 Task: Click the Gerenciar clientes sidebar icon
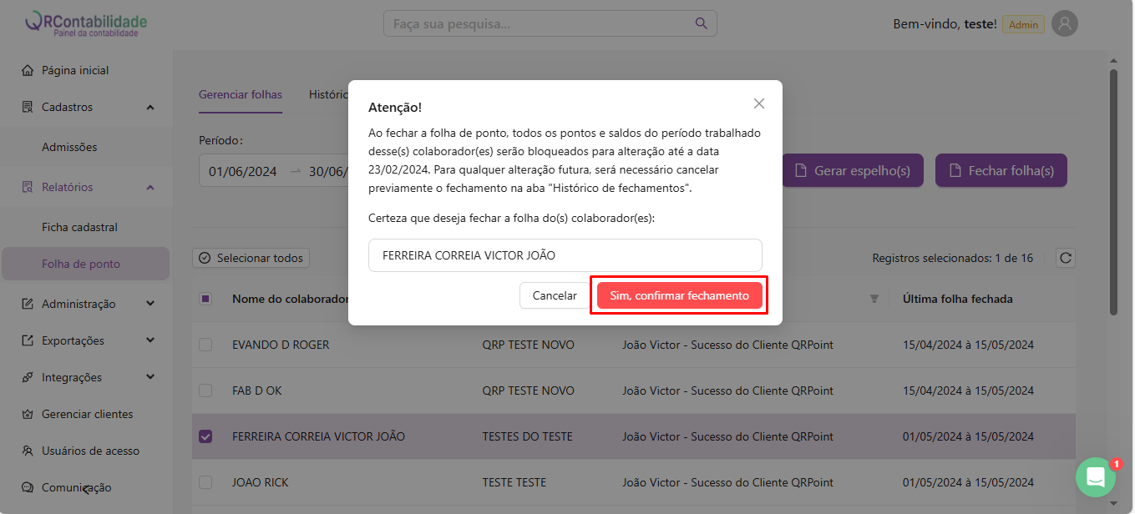(28, 414)
